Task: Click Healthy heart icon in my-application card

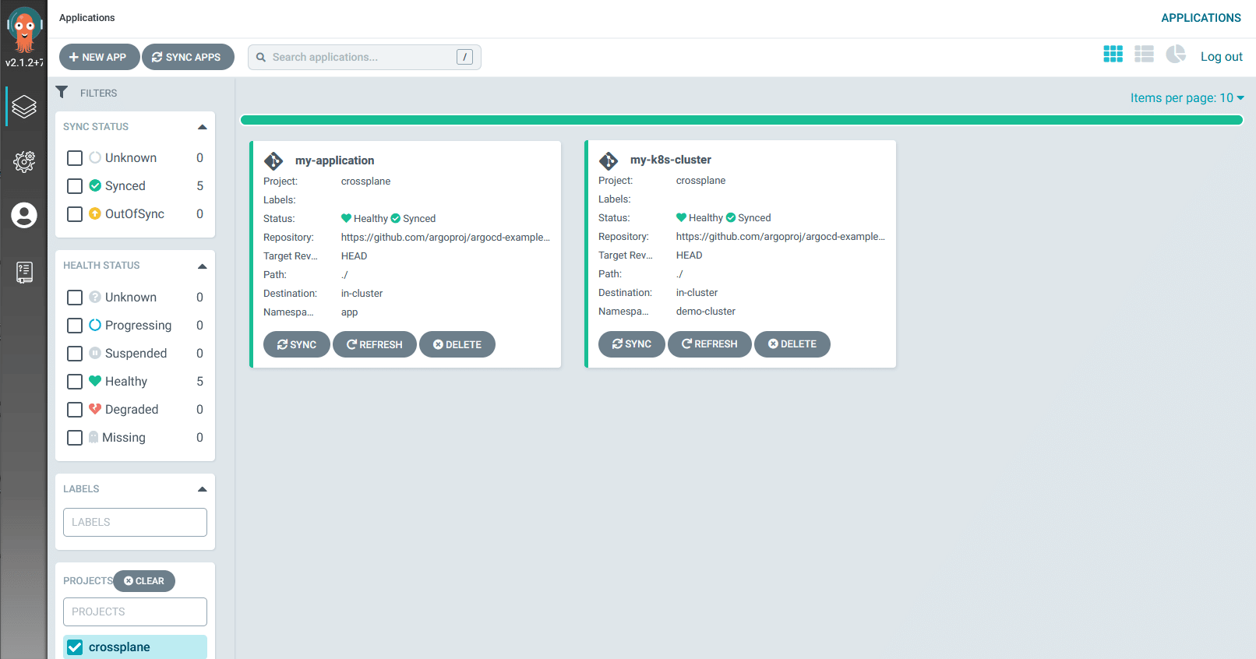Action: 347,218
